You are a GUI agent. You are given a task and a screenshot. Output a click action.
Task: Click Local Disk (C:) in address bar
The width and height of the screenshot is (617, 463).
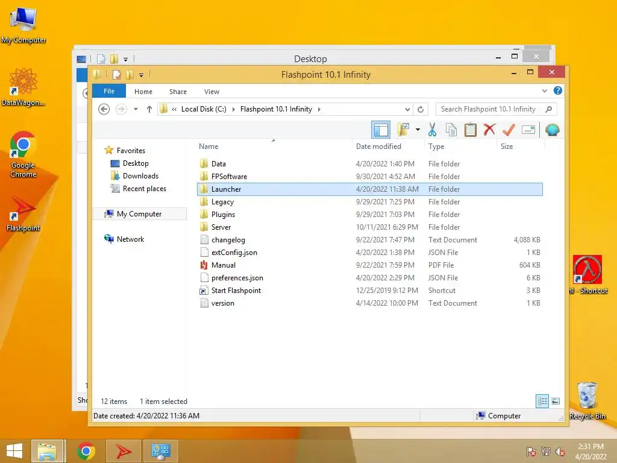coord(204,109)
